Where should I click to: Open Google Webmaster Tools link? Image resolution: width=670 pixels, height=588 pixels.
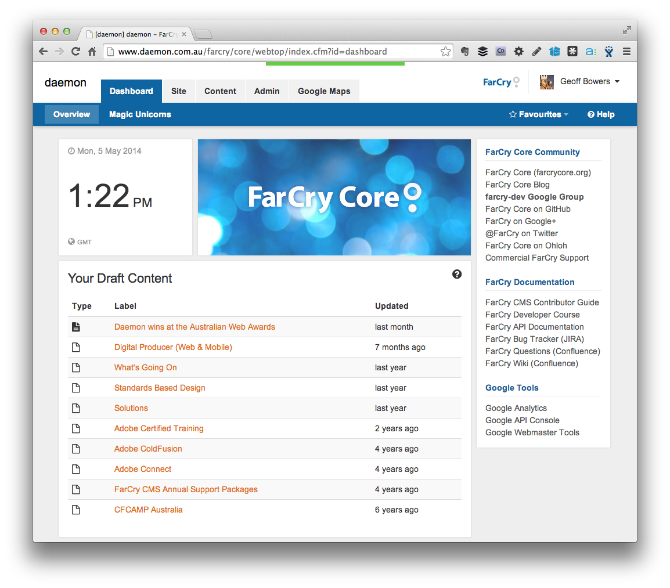tap(532, 432)
